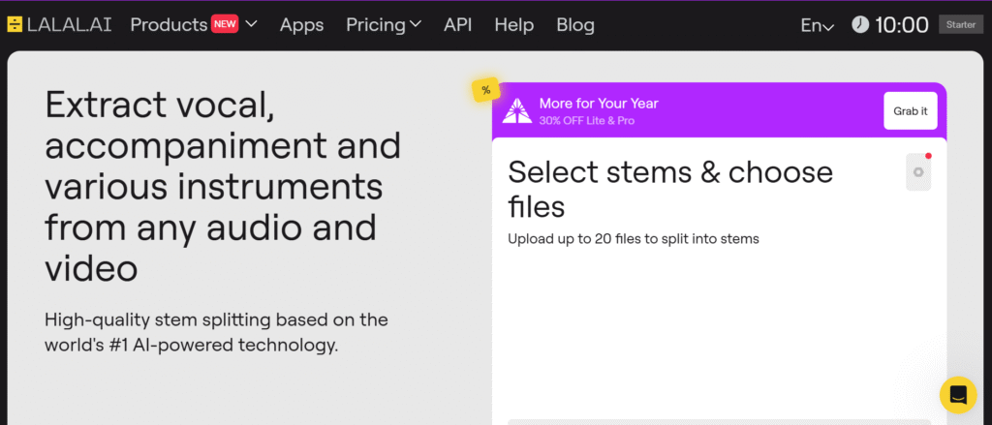The height and width of the screenshot is (425, 992).
Task: Open the Products menu
Action: click(x=169, y=25)
